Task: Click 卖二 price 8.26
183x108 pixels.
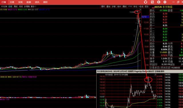Action: point(165,22)
